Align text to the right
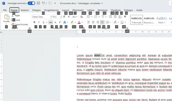The height and width of the screenshot is (101, 172). pos(98,22)
